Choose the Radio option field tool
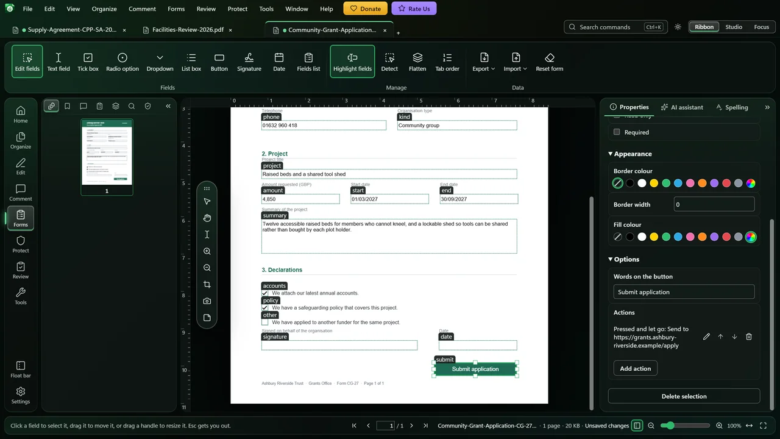Viewport: 780px width, 439px height. (122, 62)
